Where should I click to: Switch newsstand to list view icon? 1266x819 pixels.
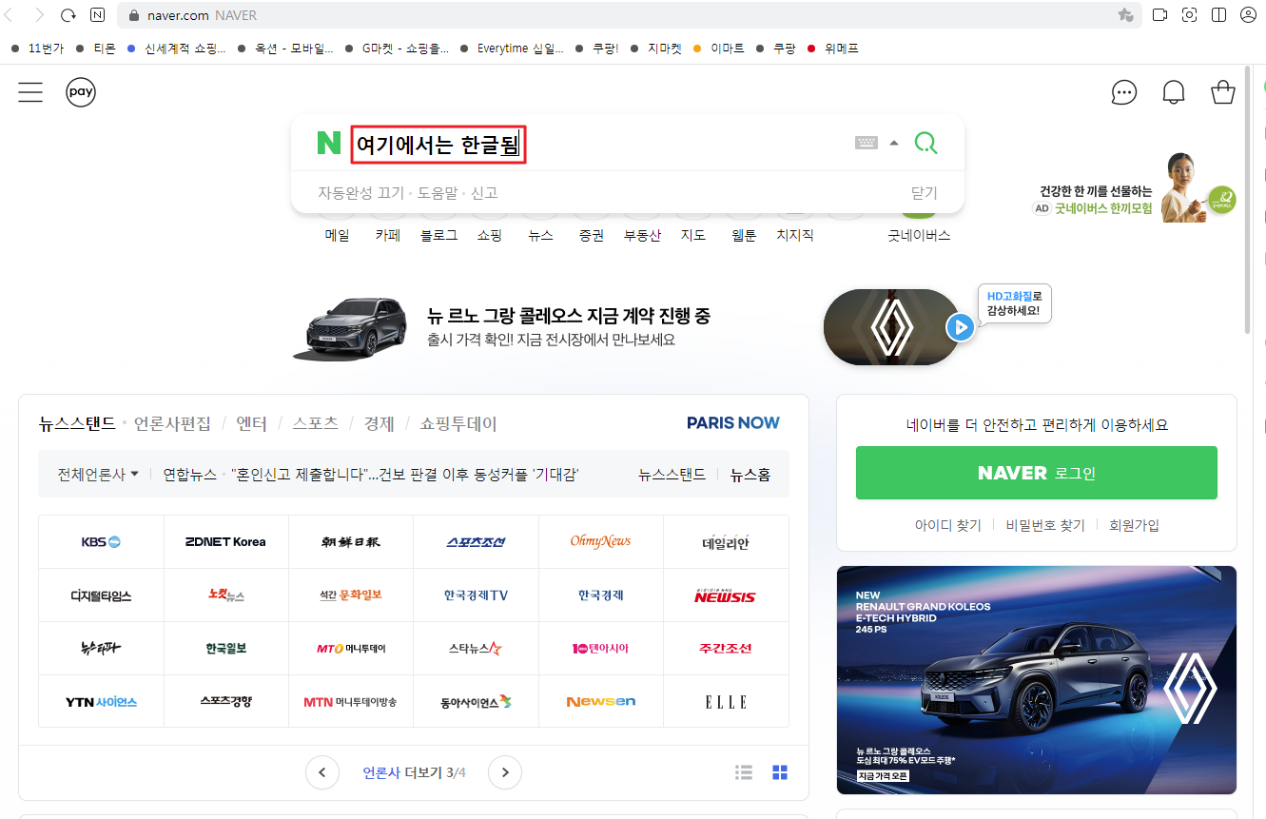point(744,772)
